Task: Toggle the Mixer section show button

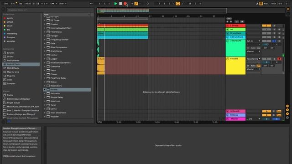Action: [287, 113]
